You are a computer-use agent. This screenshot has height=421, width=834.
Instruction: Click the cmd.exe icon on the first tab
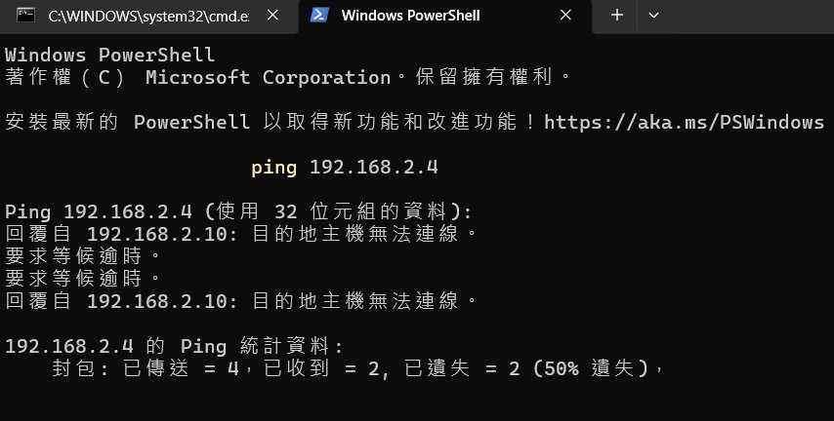pyautogui.click(x=27, y=16)
